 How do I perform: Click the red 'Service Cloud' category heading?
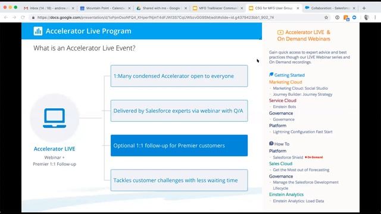coord(283,100)
